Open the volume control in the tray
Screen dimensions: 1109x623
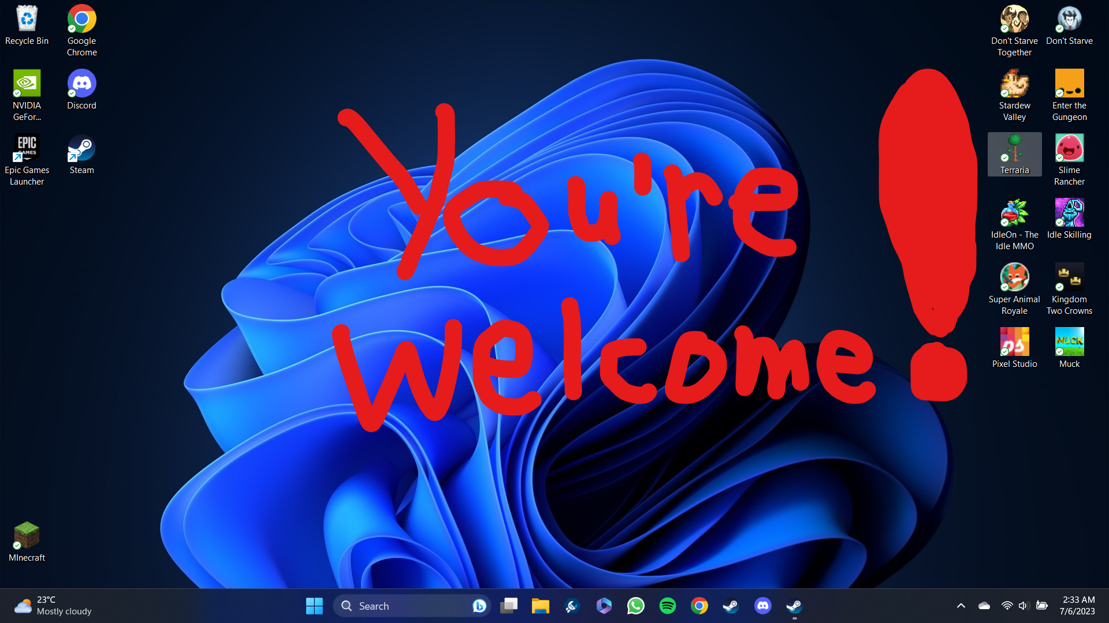click(1024, 606)
